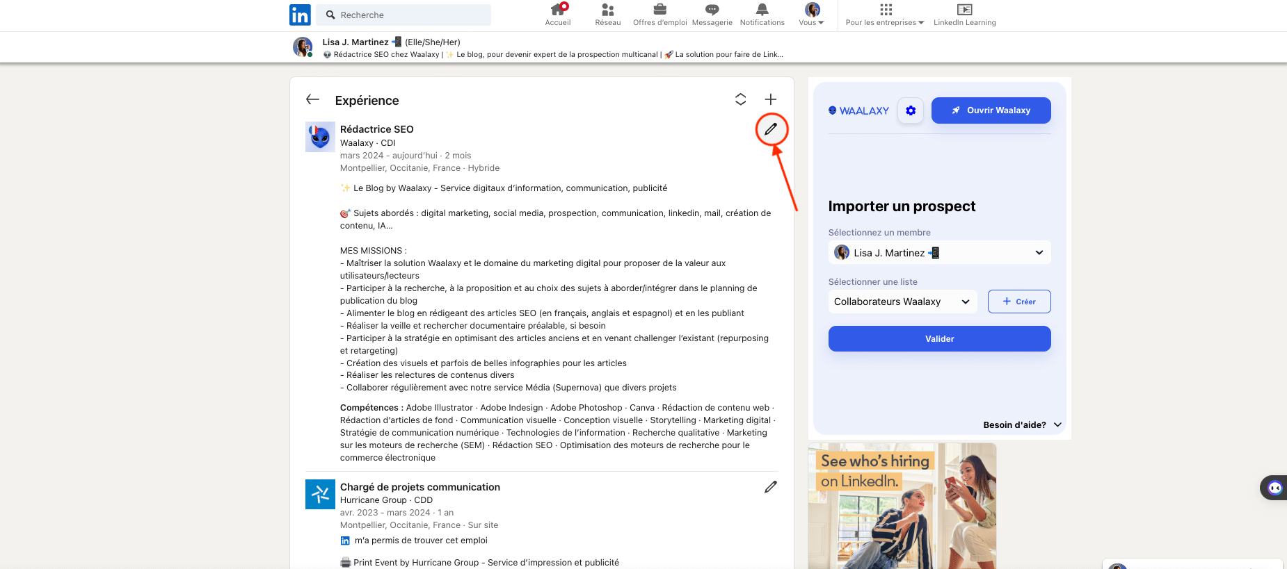Click 'Le Blog by Waalaxy' description line
The height and width of the screenshot is (569, 1287).
pos(504,188)
